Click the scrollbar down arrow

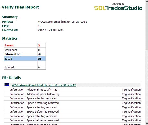[x=147, y=124]
